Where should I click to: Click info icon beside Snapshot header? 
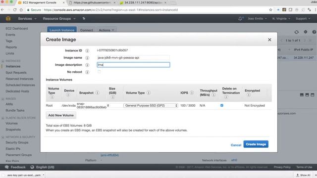pyautogui.click(x=97, y=93)
